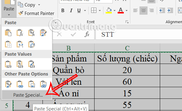Confirm formula entry checkmark button
Screen dimensions: 182x111
click(x=73, y=34)
